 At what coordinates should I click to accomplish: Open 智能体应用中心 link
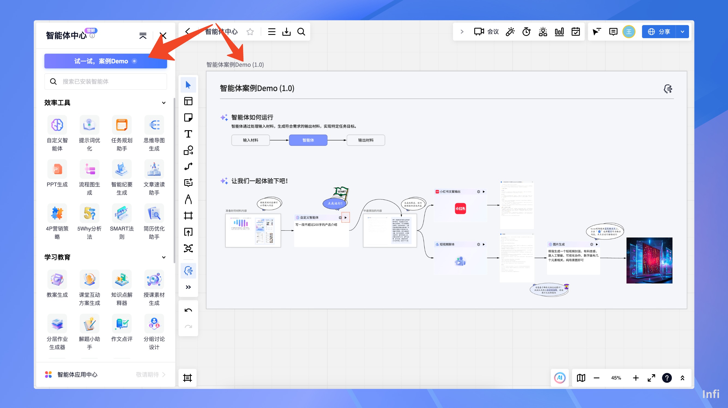click(x=106, y=374)
